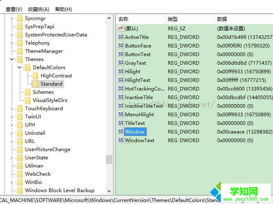Expand the Uninstall tree node
Viewport: 273px width, 204px height.
point(12,133)
